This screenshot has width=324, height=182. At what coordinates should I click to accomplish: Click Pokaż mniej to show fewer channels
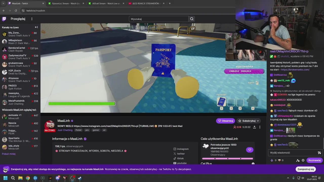pos(9,154)
